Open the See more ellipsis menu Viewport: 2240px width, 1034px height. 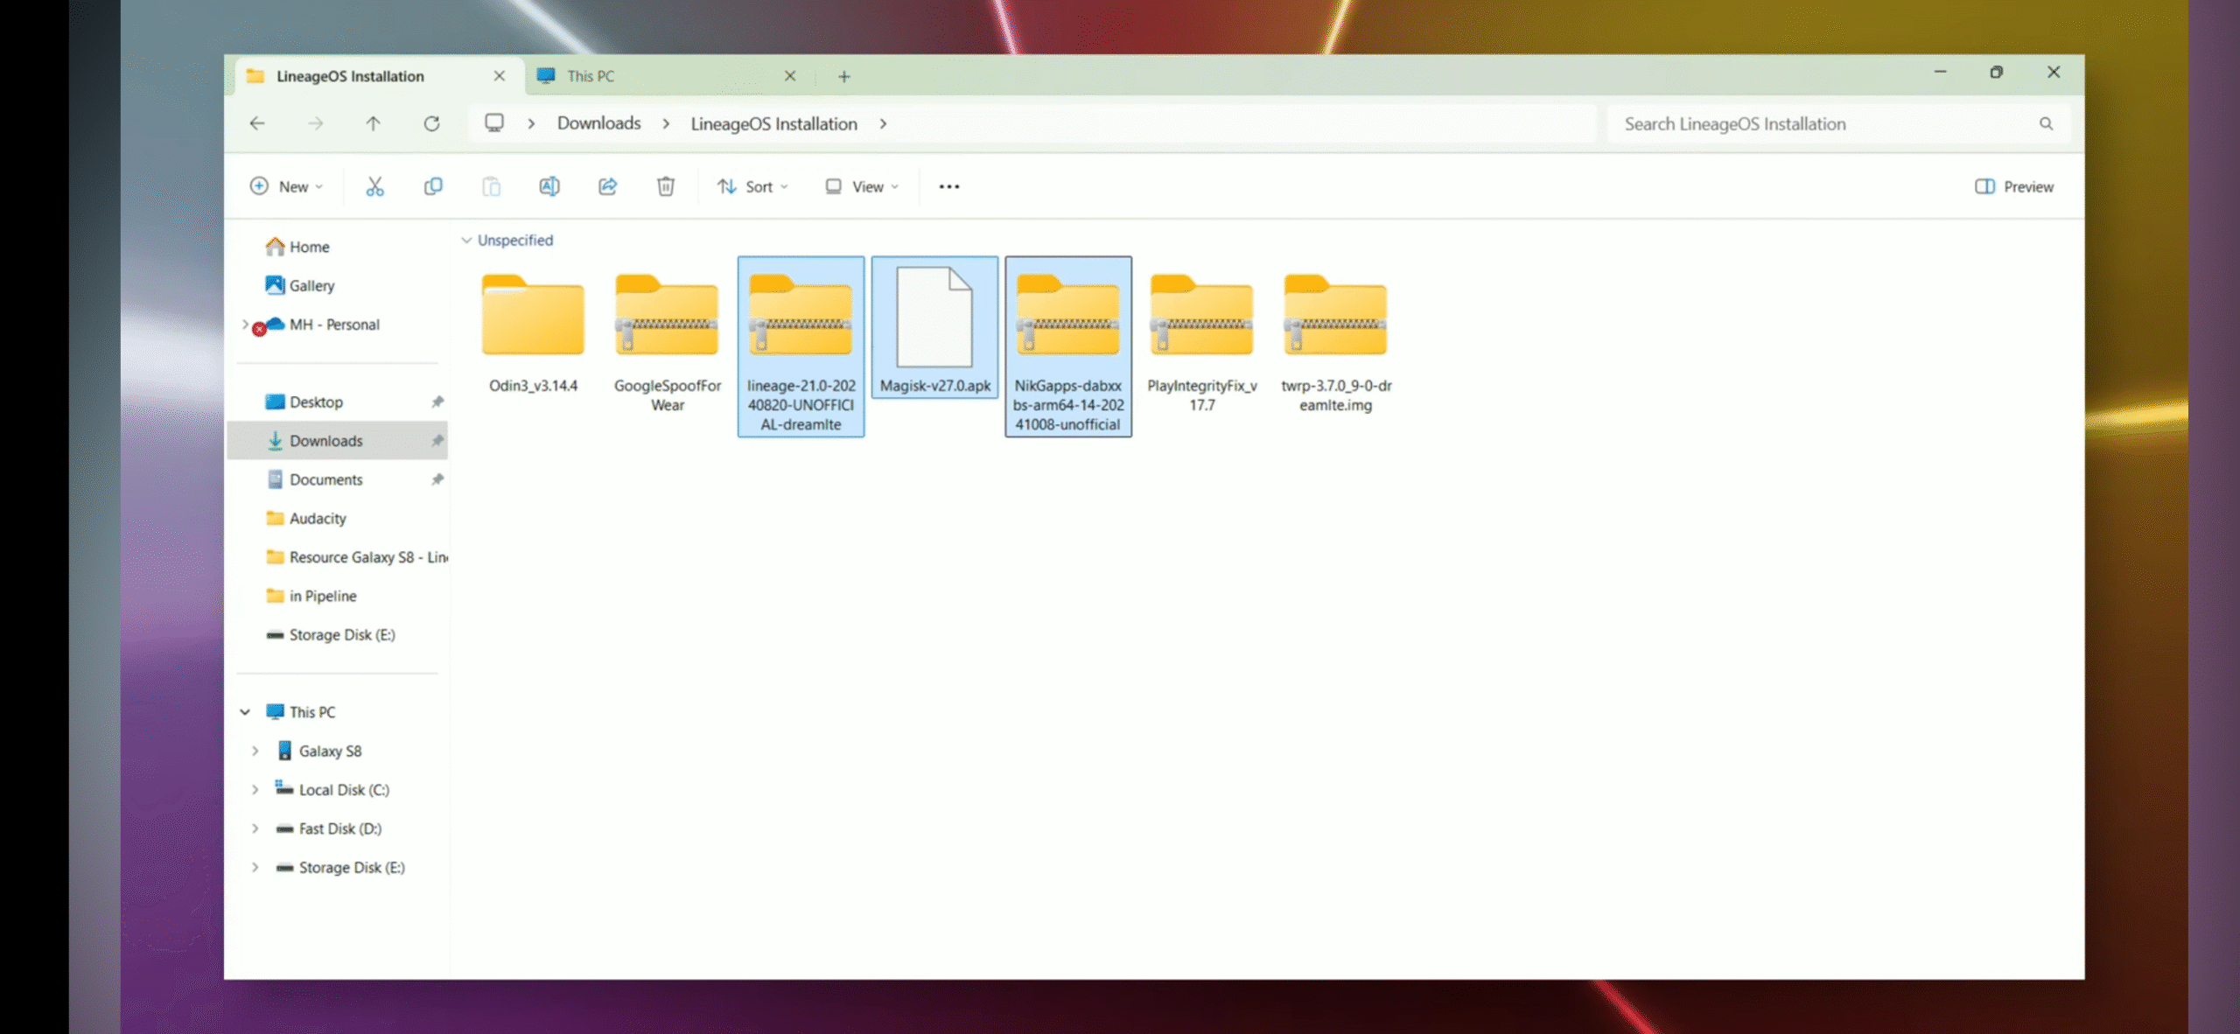coord(948,186)
